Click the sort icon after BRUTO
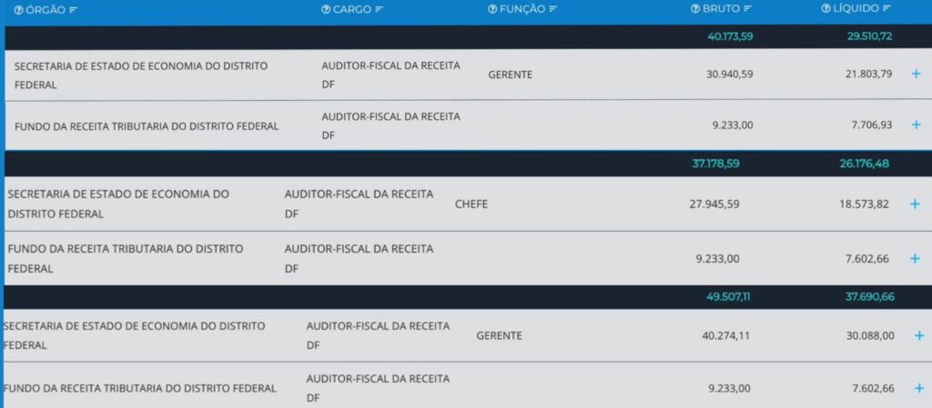932x408 pixels. [748, 9]
